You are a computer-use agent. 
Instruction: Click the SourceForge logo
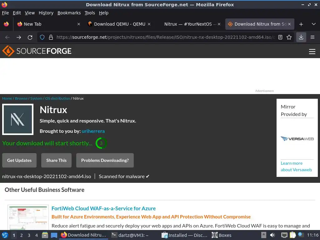point(37,51)
